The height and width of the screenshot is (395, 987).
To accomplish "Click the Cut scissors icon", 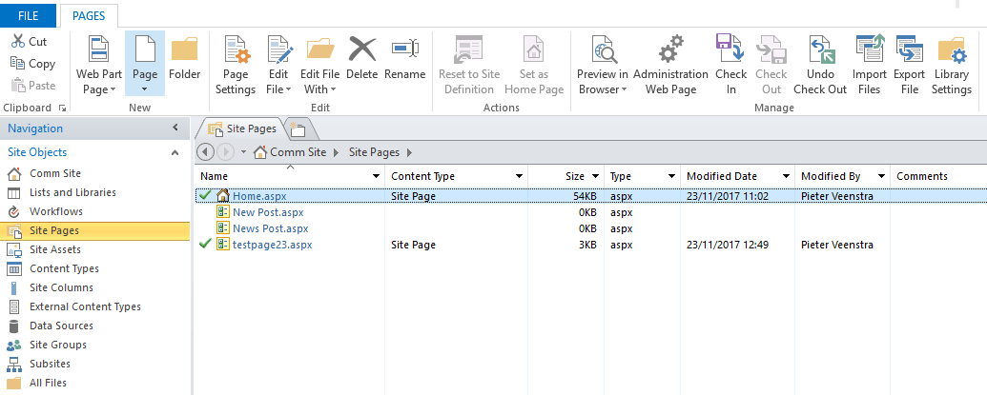I will pos(17,42).
